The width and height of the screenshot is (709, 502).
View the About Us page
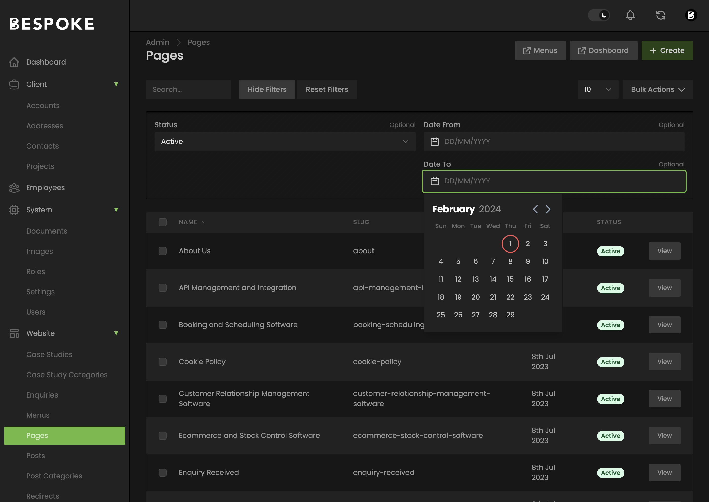(664, 251)
